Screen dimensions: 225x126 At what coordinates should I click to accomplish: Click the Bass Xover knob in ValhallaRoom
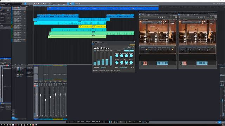[x=122, y=62]
